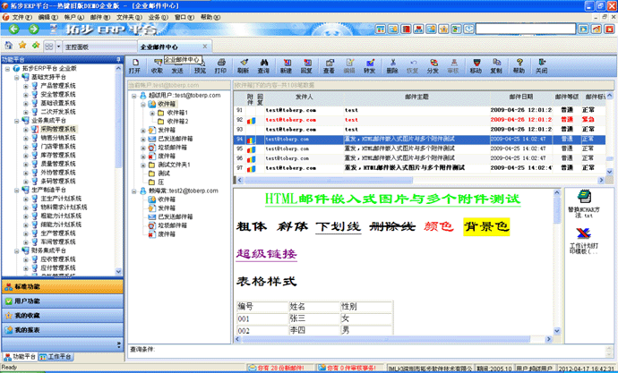Open the 用户功能 panel button

(x=27, y=301)
